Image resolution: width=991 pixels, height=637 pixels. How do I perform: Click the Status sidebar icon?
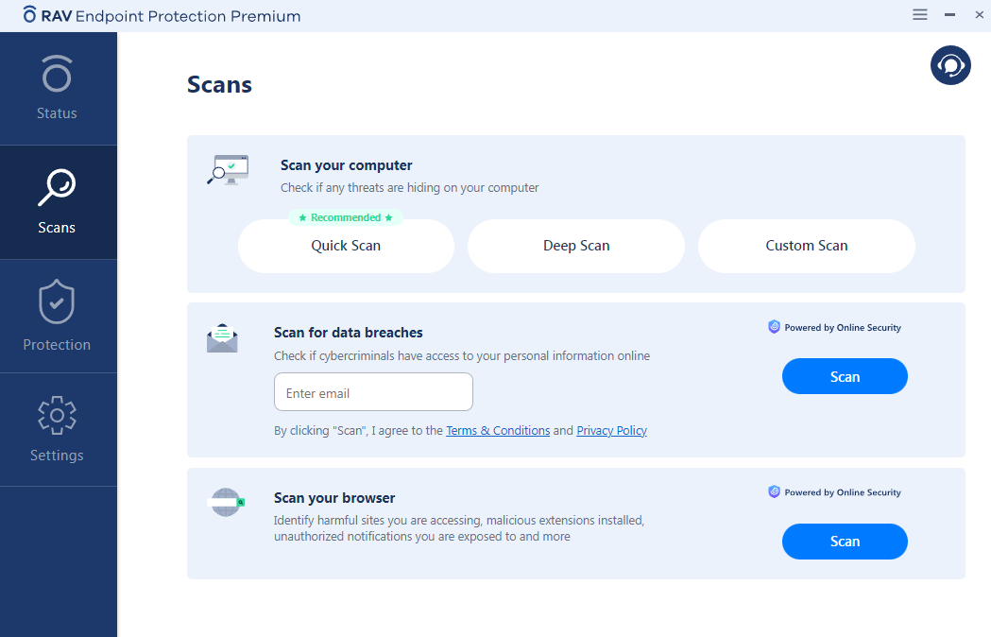(x=57, y=75)
